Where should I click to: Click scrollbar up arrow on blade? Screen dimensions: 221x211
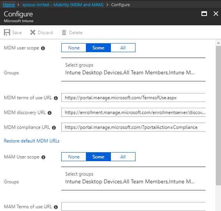(x=218, y=43)
